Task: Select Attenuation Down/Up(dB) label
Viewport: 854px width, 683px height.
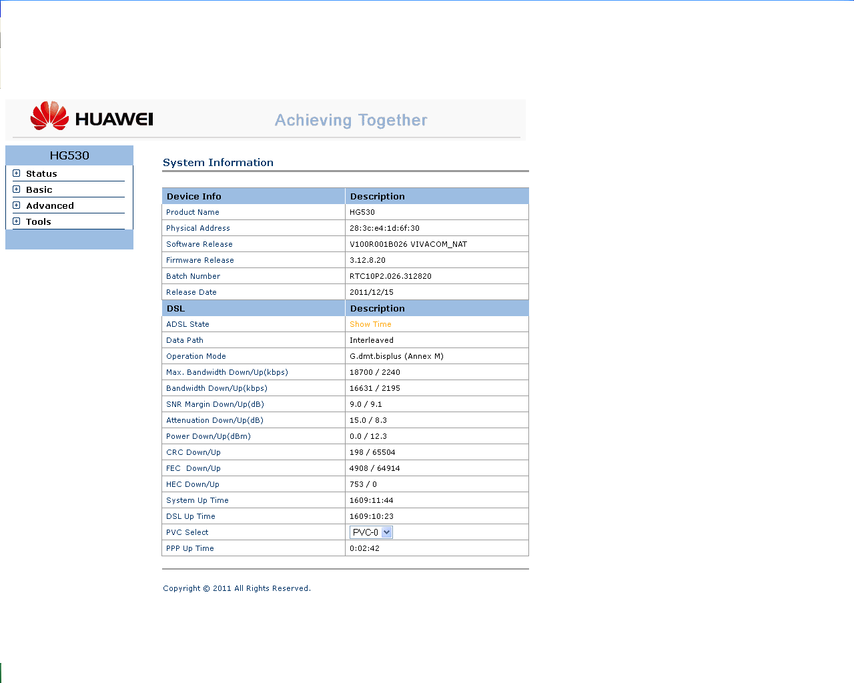Action: (x=215, y=420)
